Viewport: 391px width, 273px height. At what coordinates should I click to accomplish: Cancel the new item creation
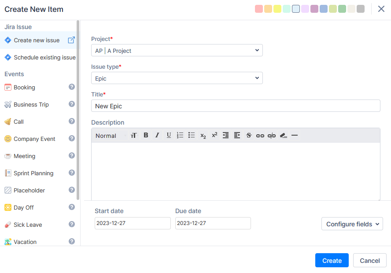(x=369, y=260)
